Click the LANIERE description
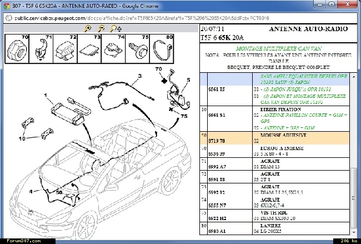361x244 pixels. pyautogui.click(x=270, y=226)
